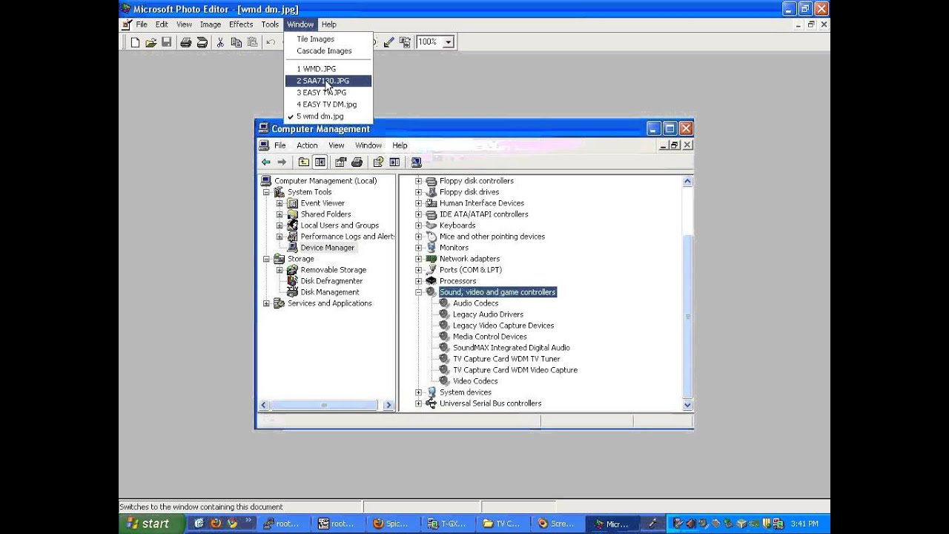Screen dimensions: 949x534
Task: Click the Internet Explorer quick launch icon
Action: pyautogui.click(x=199, y=523)
